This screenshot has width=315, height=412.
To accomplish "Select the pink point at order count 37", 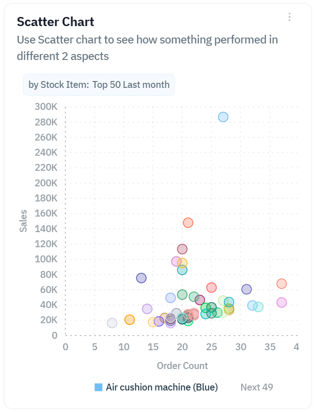I will tap(282, 303).
